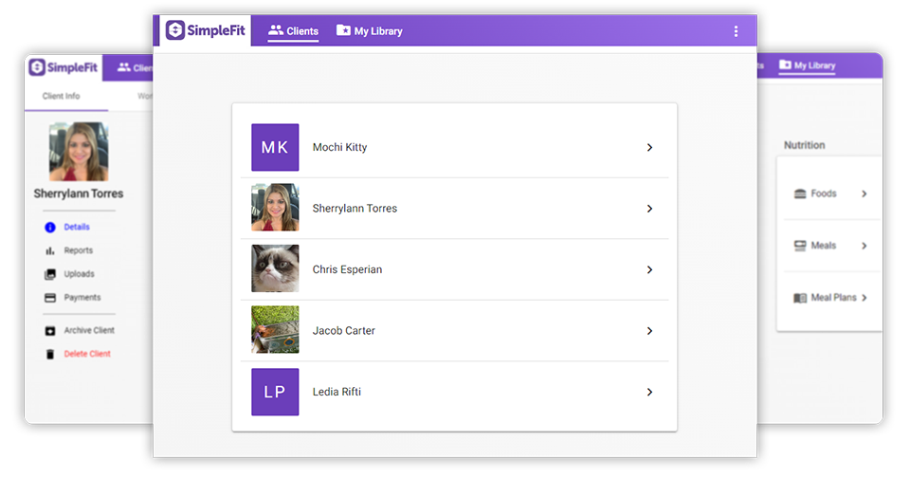Expand Mochi Kitty row chevron
Image resolution: width=910 pixels, height=479 pixels.
click(x=649, y=147)
